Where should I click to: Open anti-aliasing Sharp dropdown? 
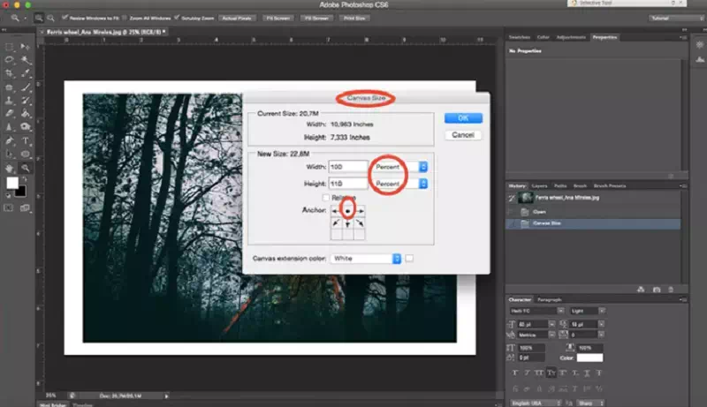point(590,403)
